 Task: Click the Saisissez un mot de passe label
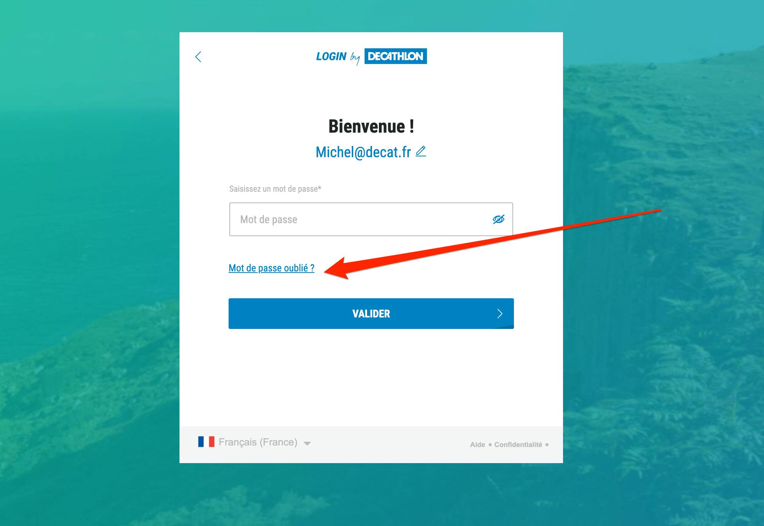tap(275, 189)
